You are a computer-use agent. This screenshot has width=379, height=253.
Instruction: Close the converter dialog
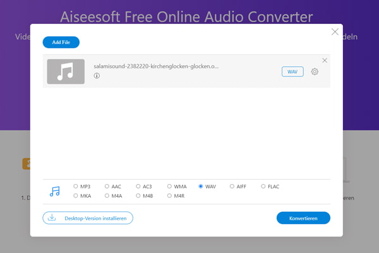tap(335, 32)
